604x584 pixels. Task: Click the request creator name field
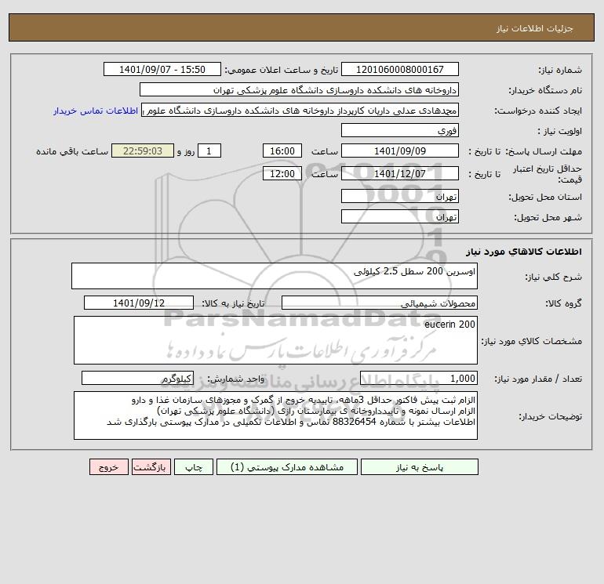[300, 110]
